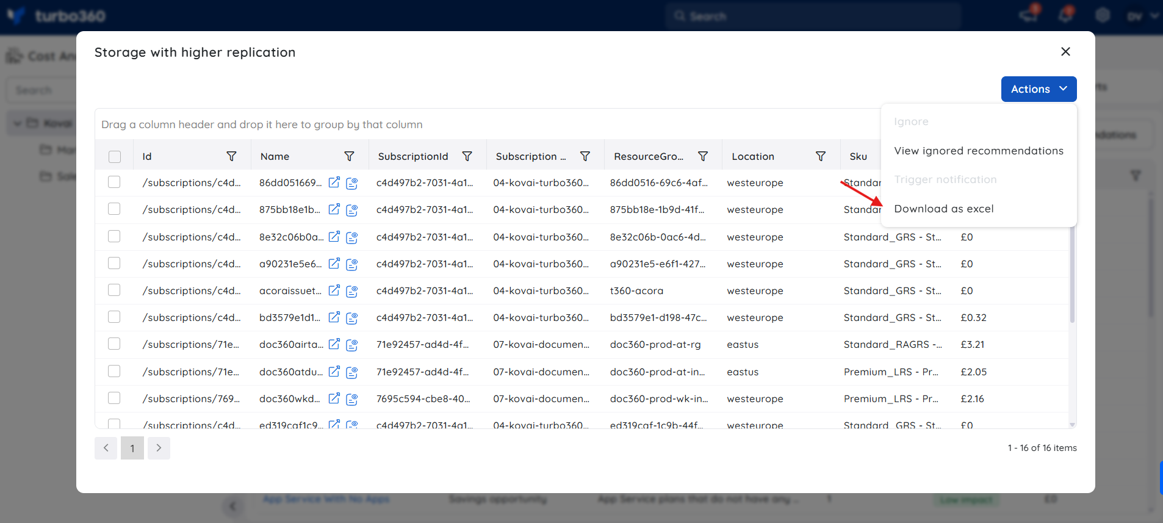1163x523 pixels.
Task: Sort by the Location column header
Action: [x=753, y=156]
